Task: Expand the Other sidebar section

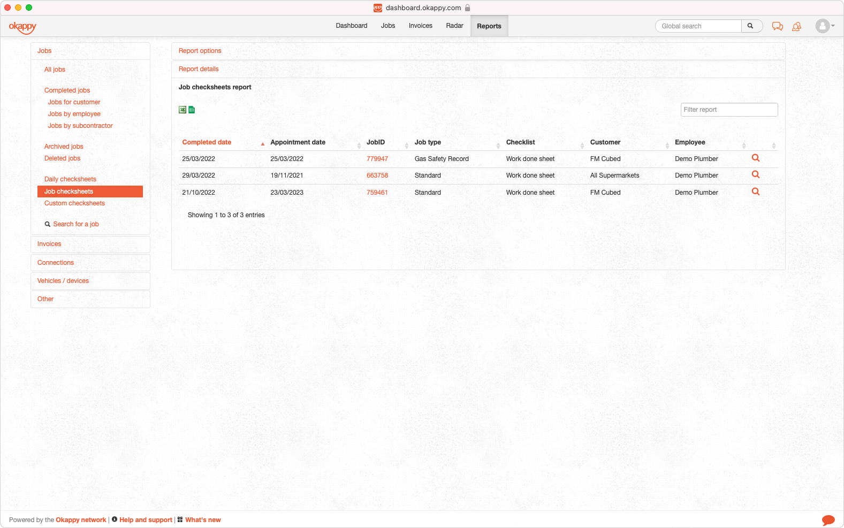Action: click(90, 299)
